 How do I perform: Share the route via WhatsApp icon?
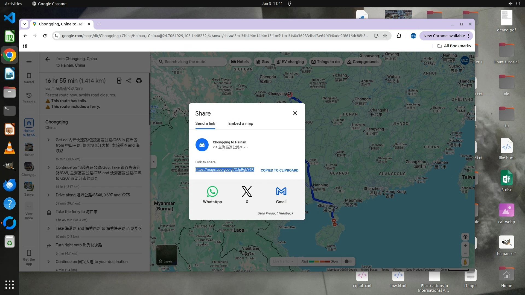pyautogui.click(x=212, y=191)
